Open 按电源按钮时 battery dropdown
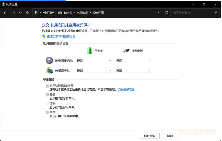 coord(94,61)
